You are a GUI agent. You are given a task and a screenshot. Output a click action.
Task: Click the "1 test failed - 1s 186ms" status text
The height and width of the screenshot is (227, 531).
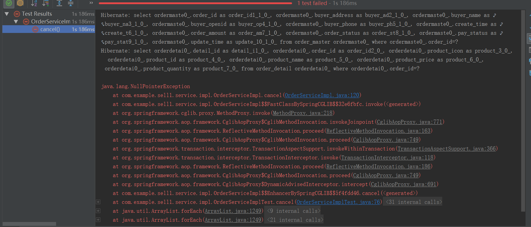coord(327,3)
